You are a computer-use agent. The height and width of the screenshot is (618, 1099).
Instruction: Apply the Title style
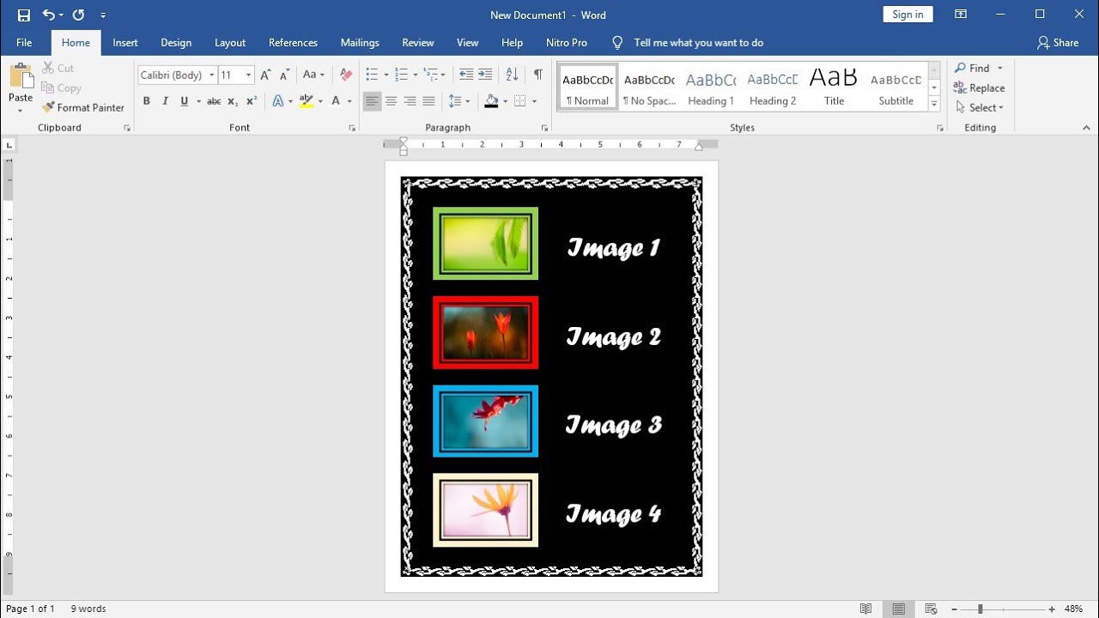coord(834,87)
